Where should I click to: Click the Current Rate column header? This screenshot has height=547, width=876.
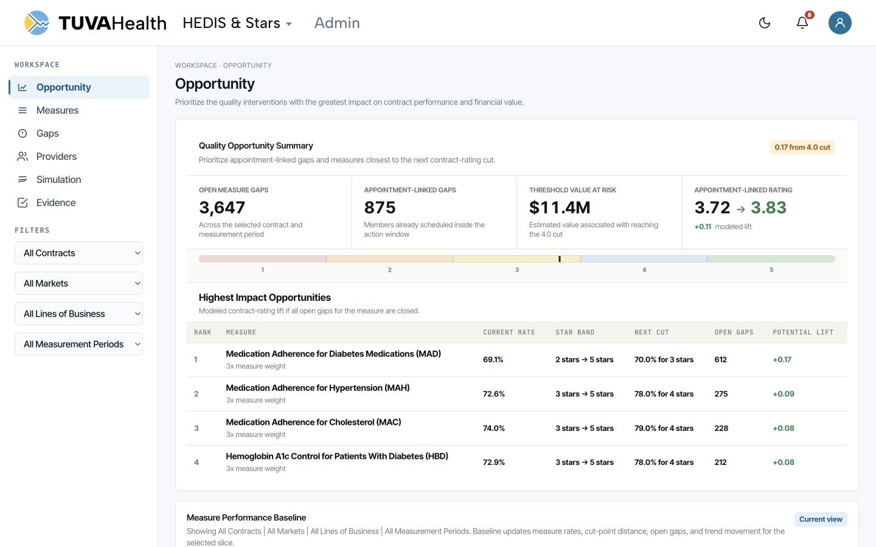pos(509,332)
